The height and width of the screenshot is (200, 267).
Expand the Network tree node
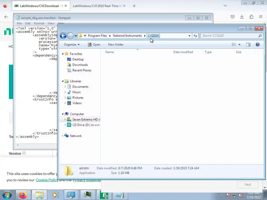(63, 136)
